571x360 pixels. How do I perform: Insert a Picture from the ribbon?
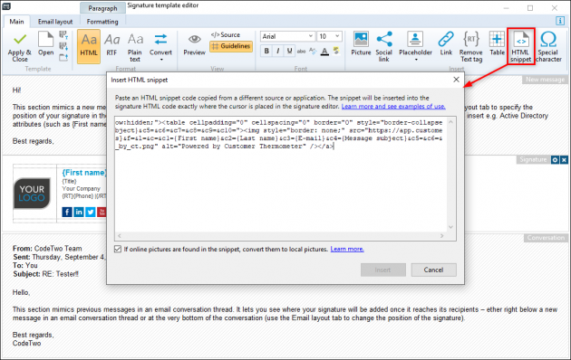point(361,43)
